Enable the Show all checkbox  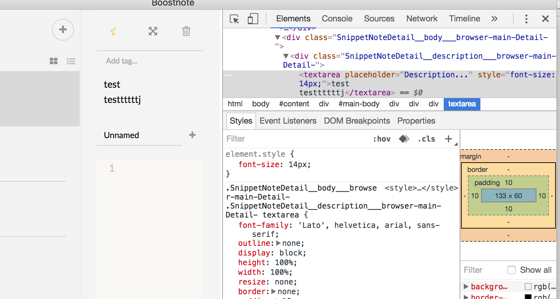coord(512,270)
